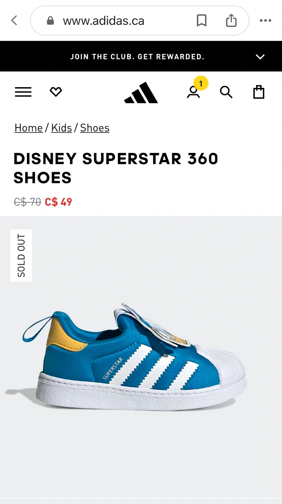Image resolution: width=282 pixels, height=504 pixels.
Task: Open the search magnifier icon
Action: pos(226,92)
